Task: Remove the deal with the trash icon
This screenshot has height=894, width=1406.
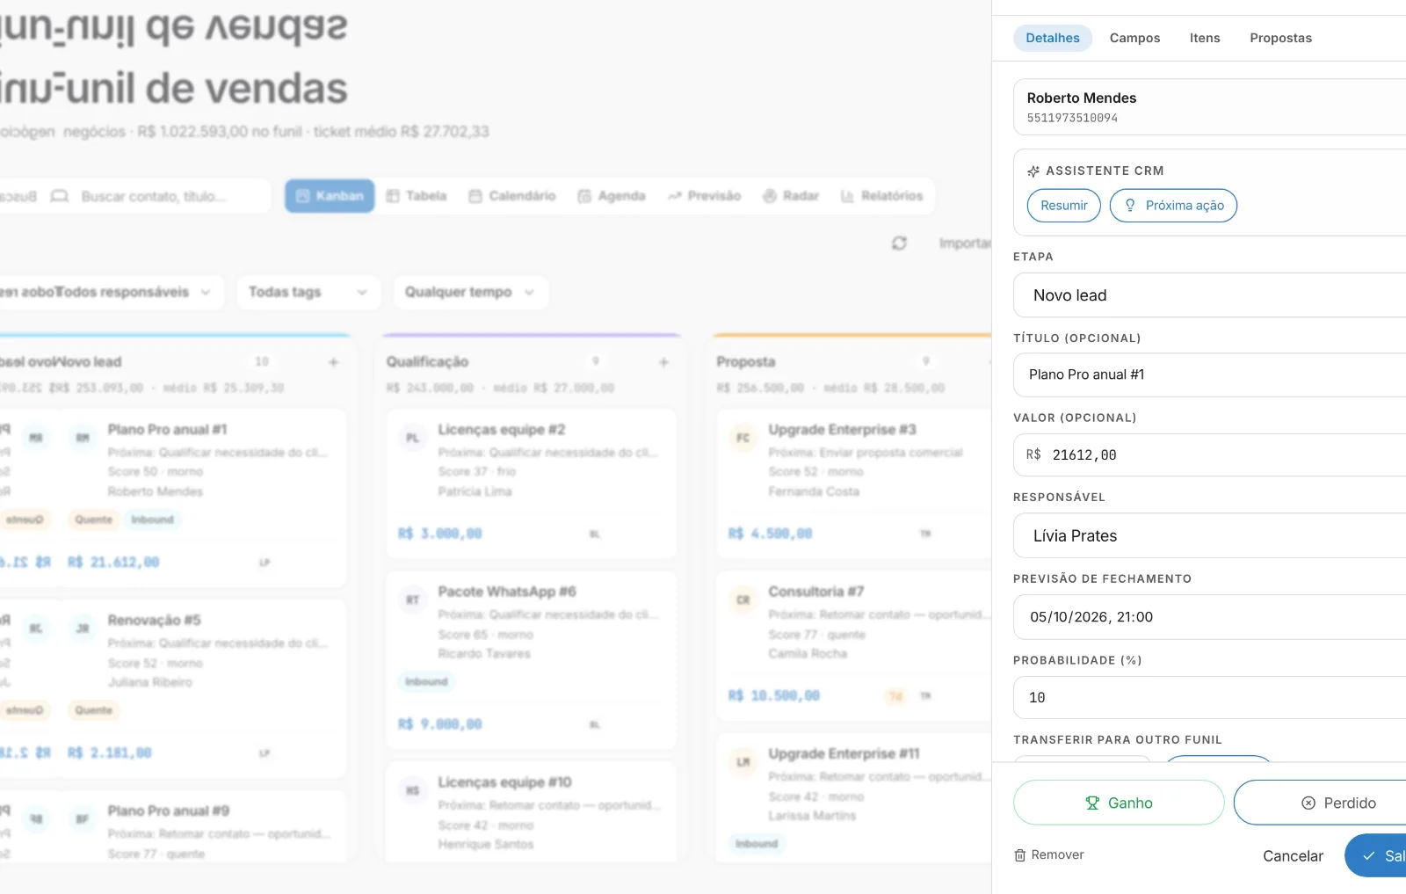Action: pos(1048,855)
